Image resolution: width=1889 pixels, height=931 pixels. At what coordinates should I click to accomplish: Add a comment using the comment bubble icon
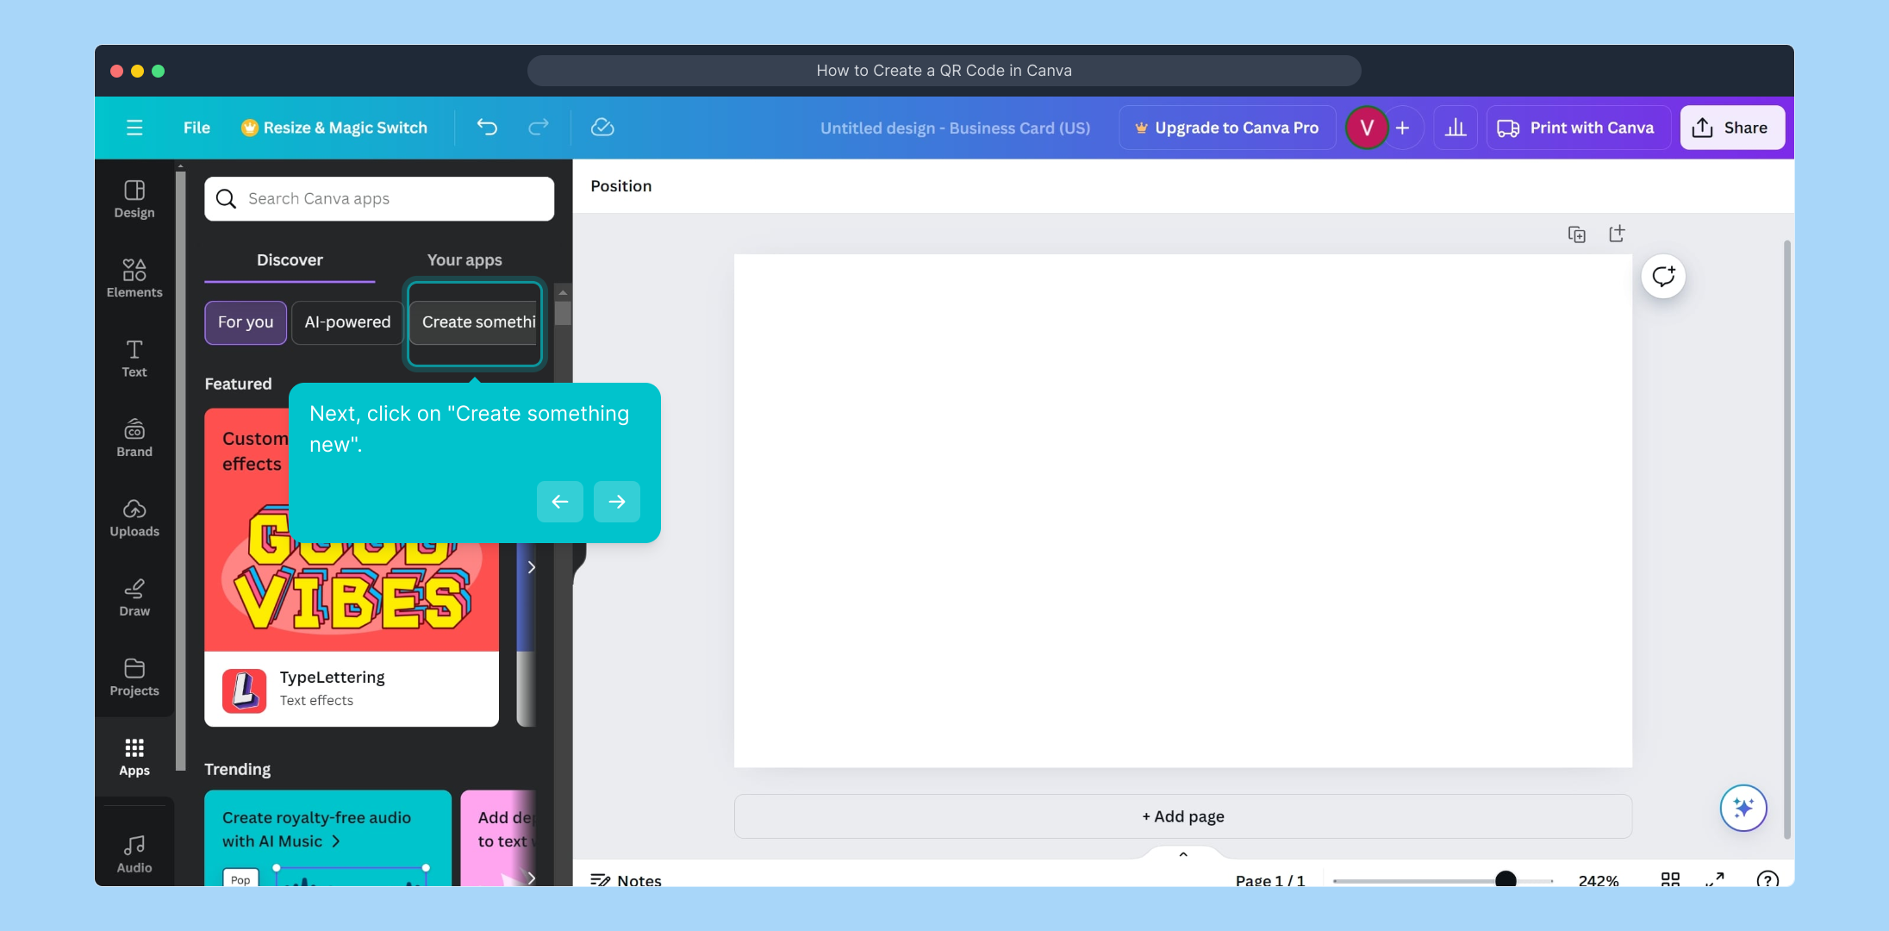tap(1663, 276)
